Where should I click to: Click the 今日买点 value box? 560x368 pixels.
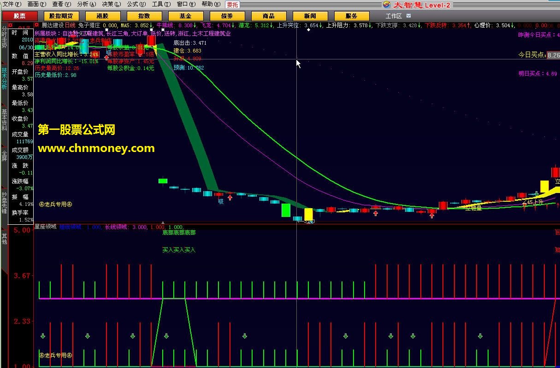pyautogui.click(x=553, y=55)
